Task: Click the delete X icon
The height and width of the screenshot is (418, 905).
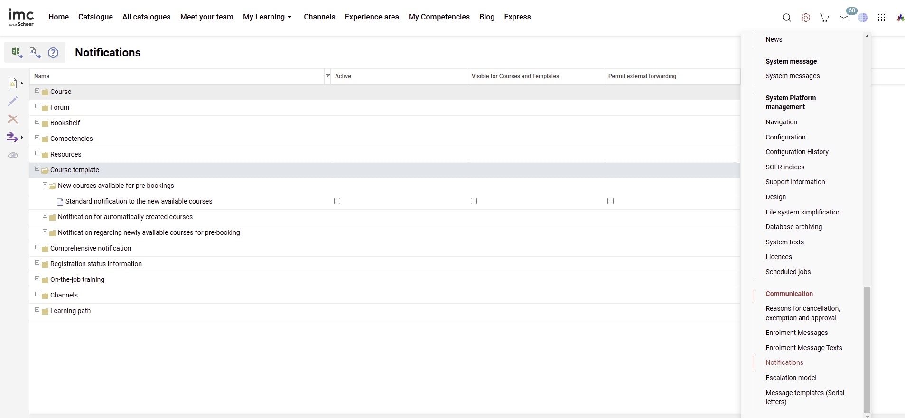Action: coord(13,119)
